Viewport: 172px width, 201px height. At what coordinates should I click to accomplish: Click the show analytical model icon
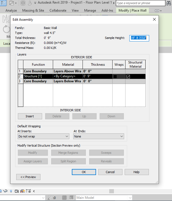(22, 191)
